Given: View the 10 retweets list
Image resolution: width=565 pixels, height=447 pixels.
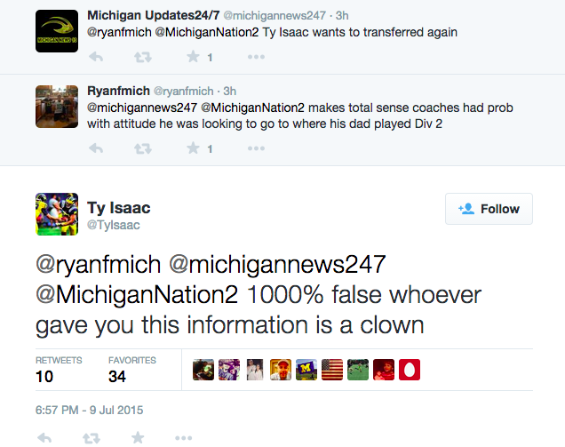Looking at the screenshot, I should click(x=59, y=369).
